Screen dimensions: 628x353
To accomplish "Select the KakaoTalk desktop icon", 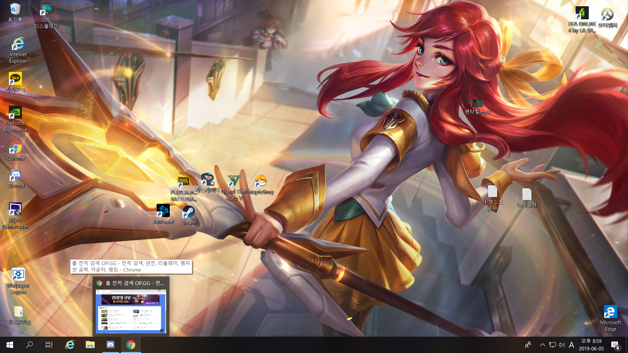I will tap(15, 79).
